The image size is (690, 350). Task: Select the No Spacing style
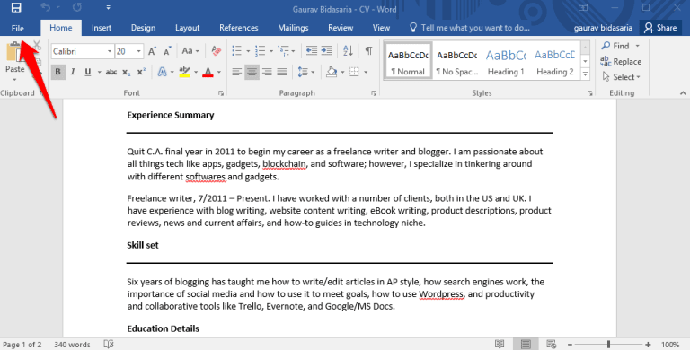point(456,61)
